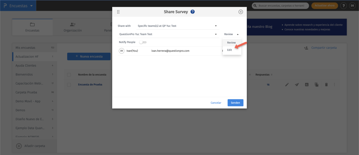Open the analytics bar chart icon
The width and height of the screenshot is (359, 155).
click(x=307, y=85)
